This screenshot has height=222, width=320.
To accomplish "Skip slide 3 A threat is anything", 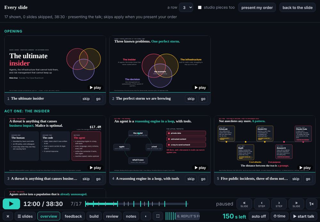I will 86,179.
